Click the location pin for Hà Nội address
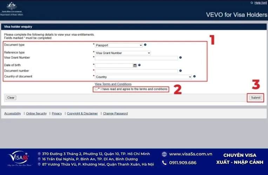The width and height of the screenshot is (268, 175). click(x=39, y=164)
